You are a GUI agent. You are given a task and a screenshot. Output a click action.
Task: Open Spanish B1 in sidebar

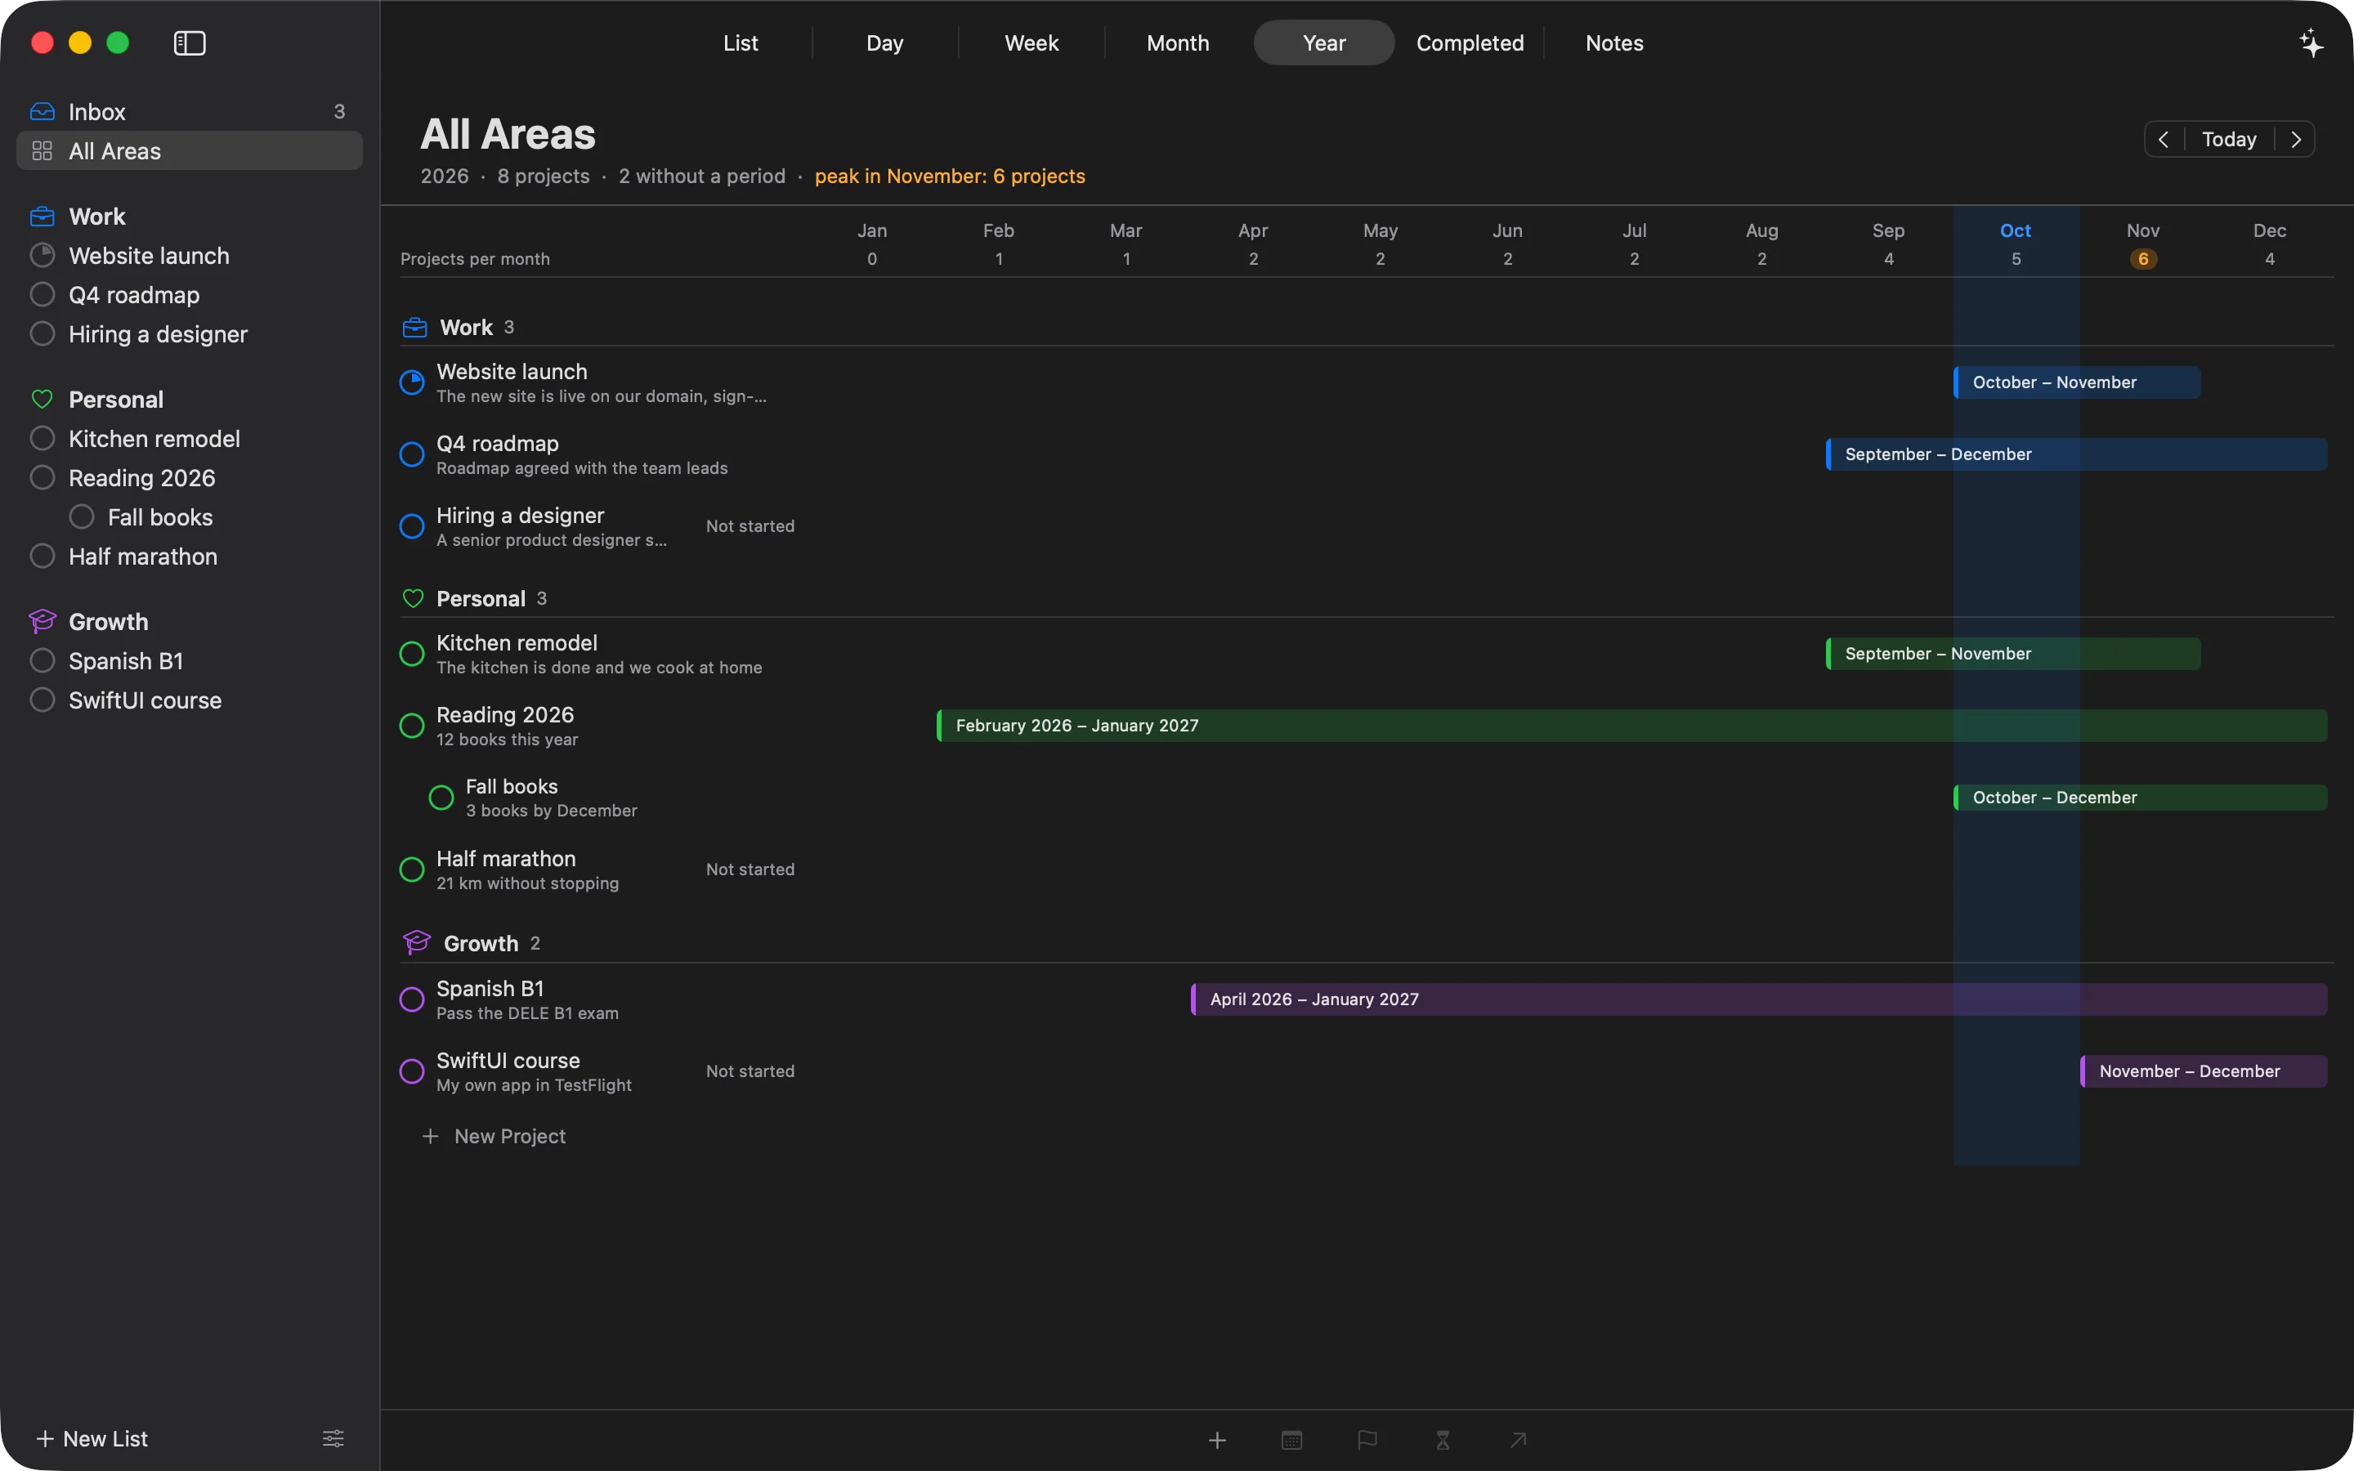tap(190, 660)
